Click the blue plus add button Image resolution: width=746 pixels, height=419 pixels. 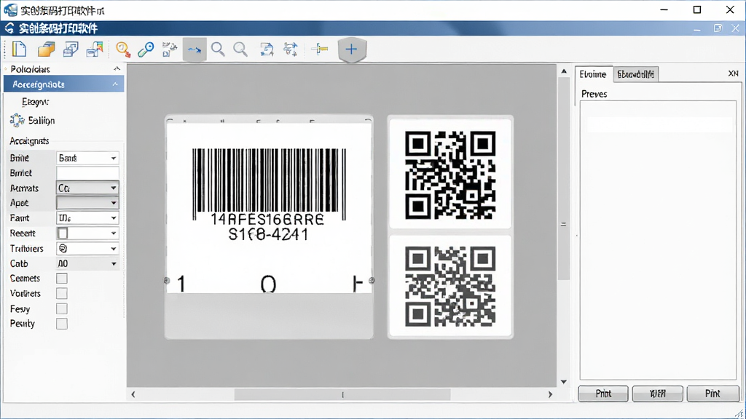coord(352,49)
